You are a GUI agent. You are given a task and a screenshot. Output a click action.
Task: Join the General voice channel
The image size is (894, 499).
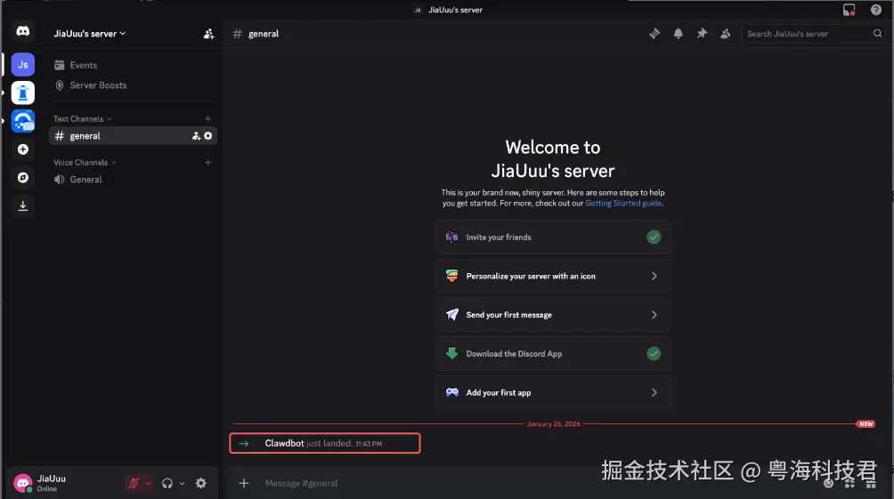pyautogui.click(x=133, y=180)
